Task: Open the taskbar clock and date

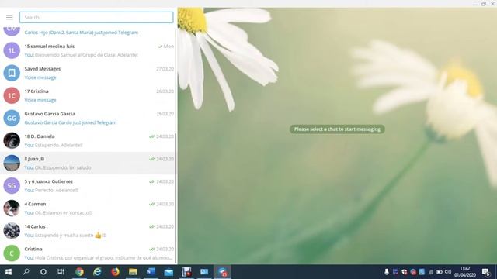Action: pos(465,272)
